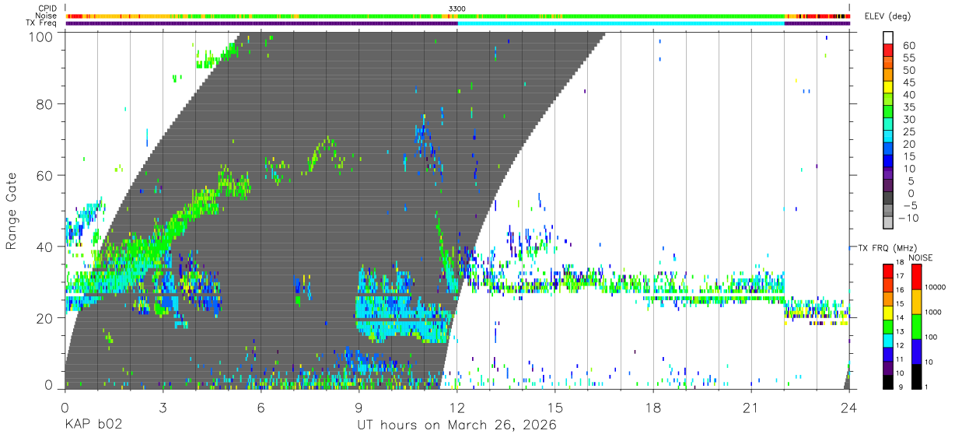The image size is (955, 441).
Task: Click the 24 tick label on UT hours axis
Action: (x=848, y=408)
